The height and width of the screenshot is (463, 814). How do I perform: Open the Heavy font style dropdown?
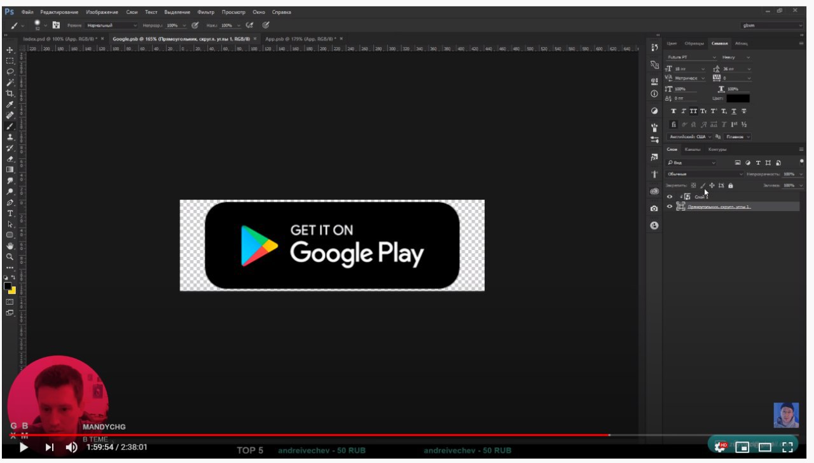click(x=736, y=57)
